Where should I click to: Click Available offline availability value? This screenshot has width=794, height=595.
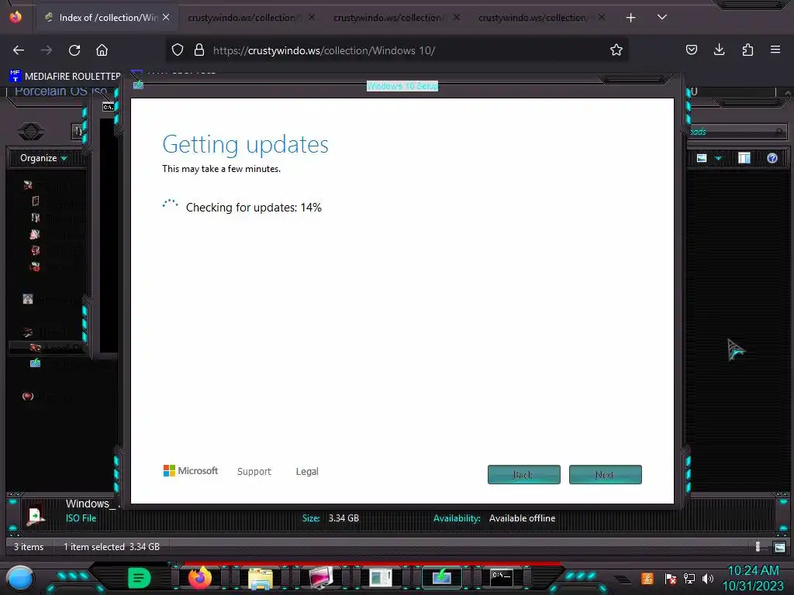coord(522,518)
